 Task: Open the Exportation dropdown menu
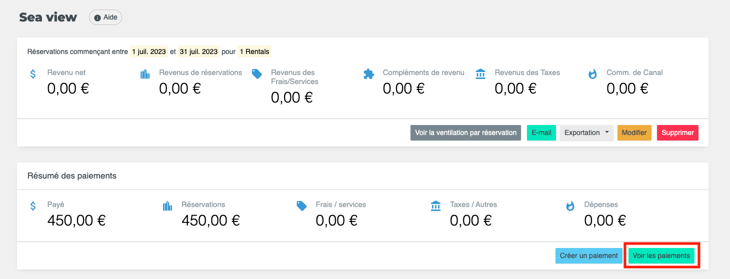pos(586,132)
